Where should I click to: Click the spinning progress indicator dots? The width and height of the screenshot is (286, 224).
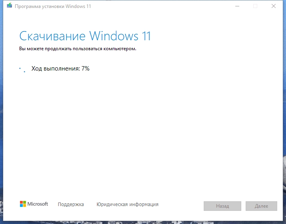point(22,70)
